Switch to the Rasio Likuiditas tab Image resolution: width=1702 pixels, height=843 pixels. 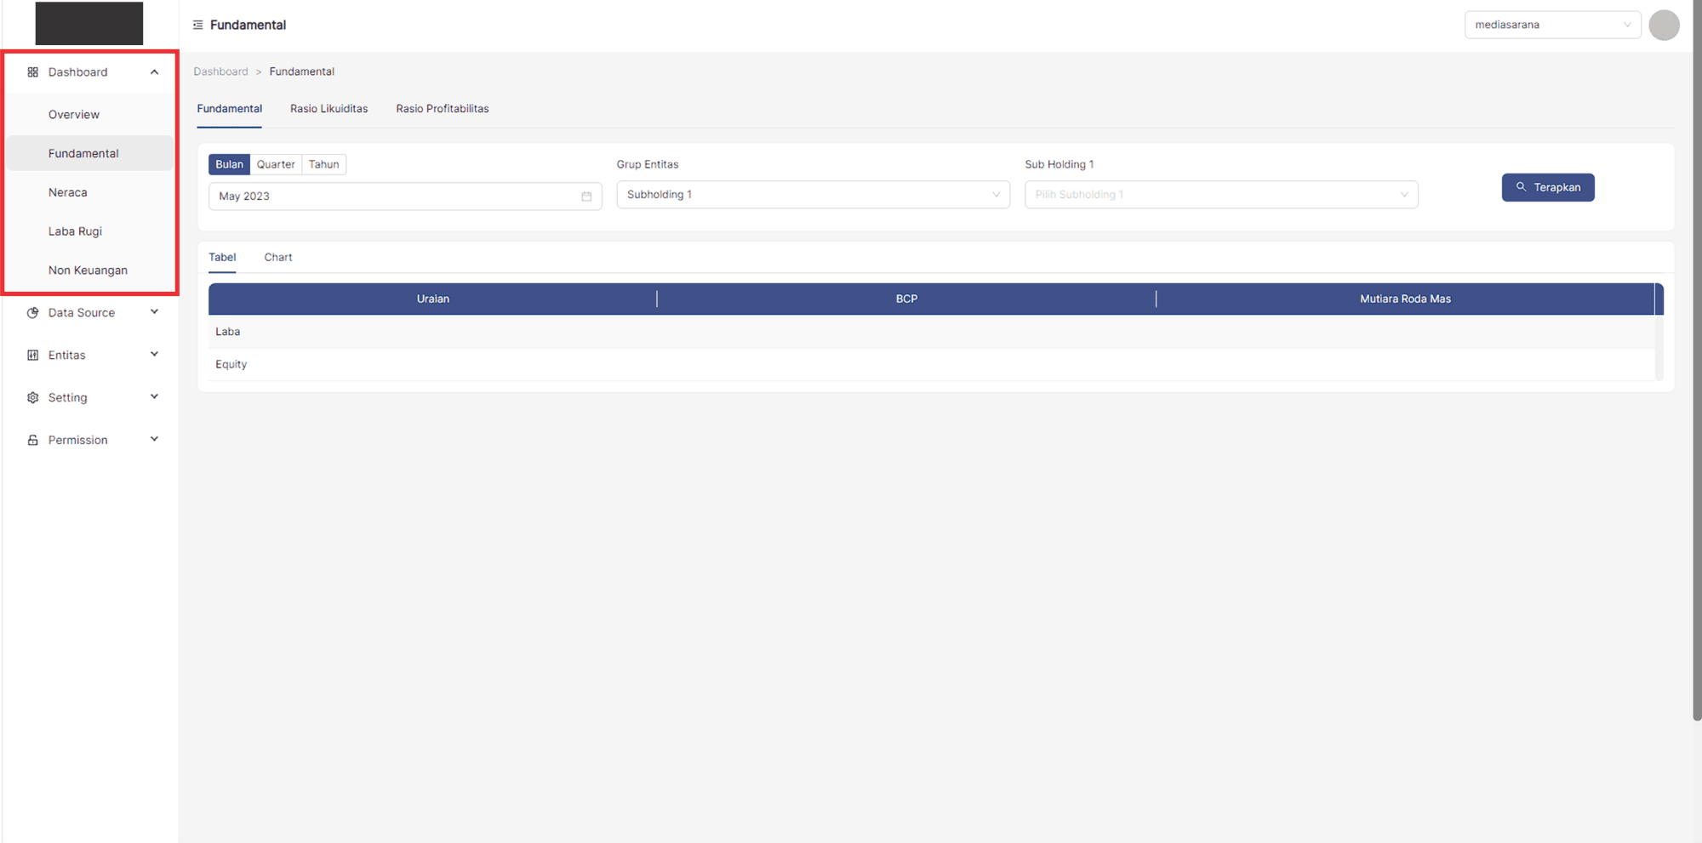[x=328, y=108]
